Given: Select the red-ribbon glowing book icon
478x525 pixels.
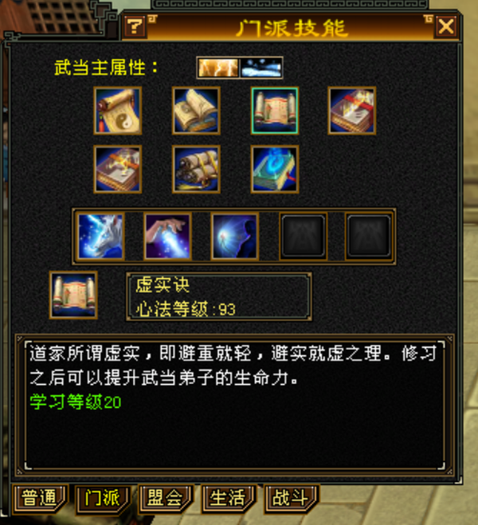Looking at the screenshot, I should (x=352, y=111).
